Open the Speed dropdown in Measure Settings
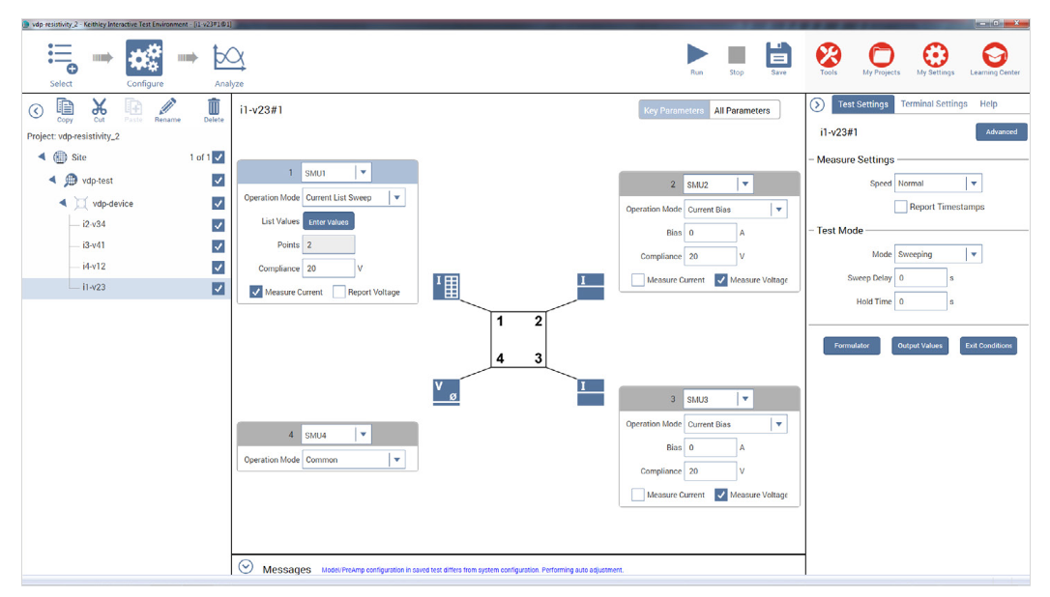Image resolution: width=1050 pixels, height=597 pixels. point(974,184)
